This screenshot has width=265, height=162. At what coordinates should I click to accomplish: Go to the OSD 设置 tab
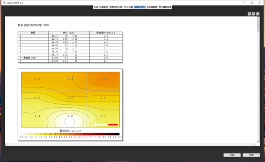(128, 7)
